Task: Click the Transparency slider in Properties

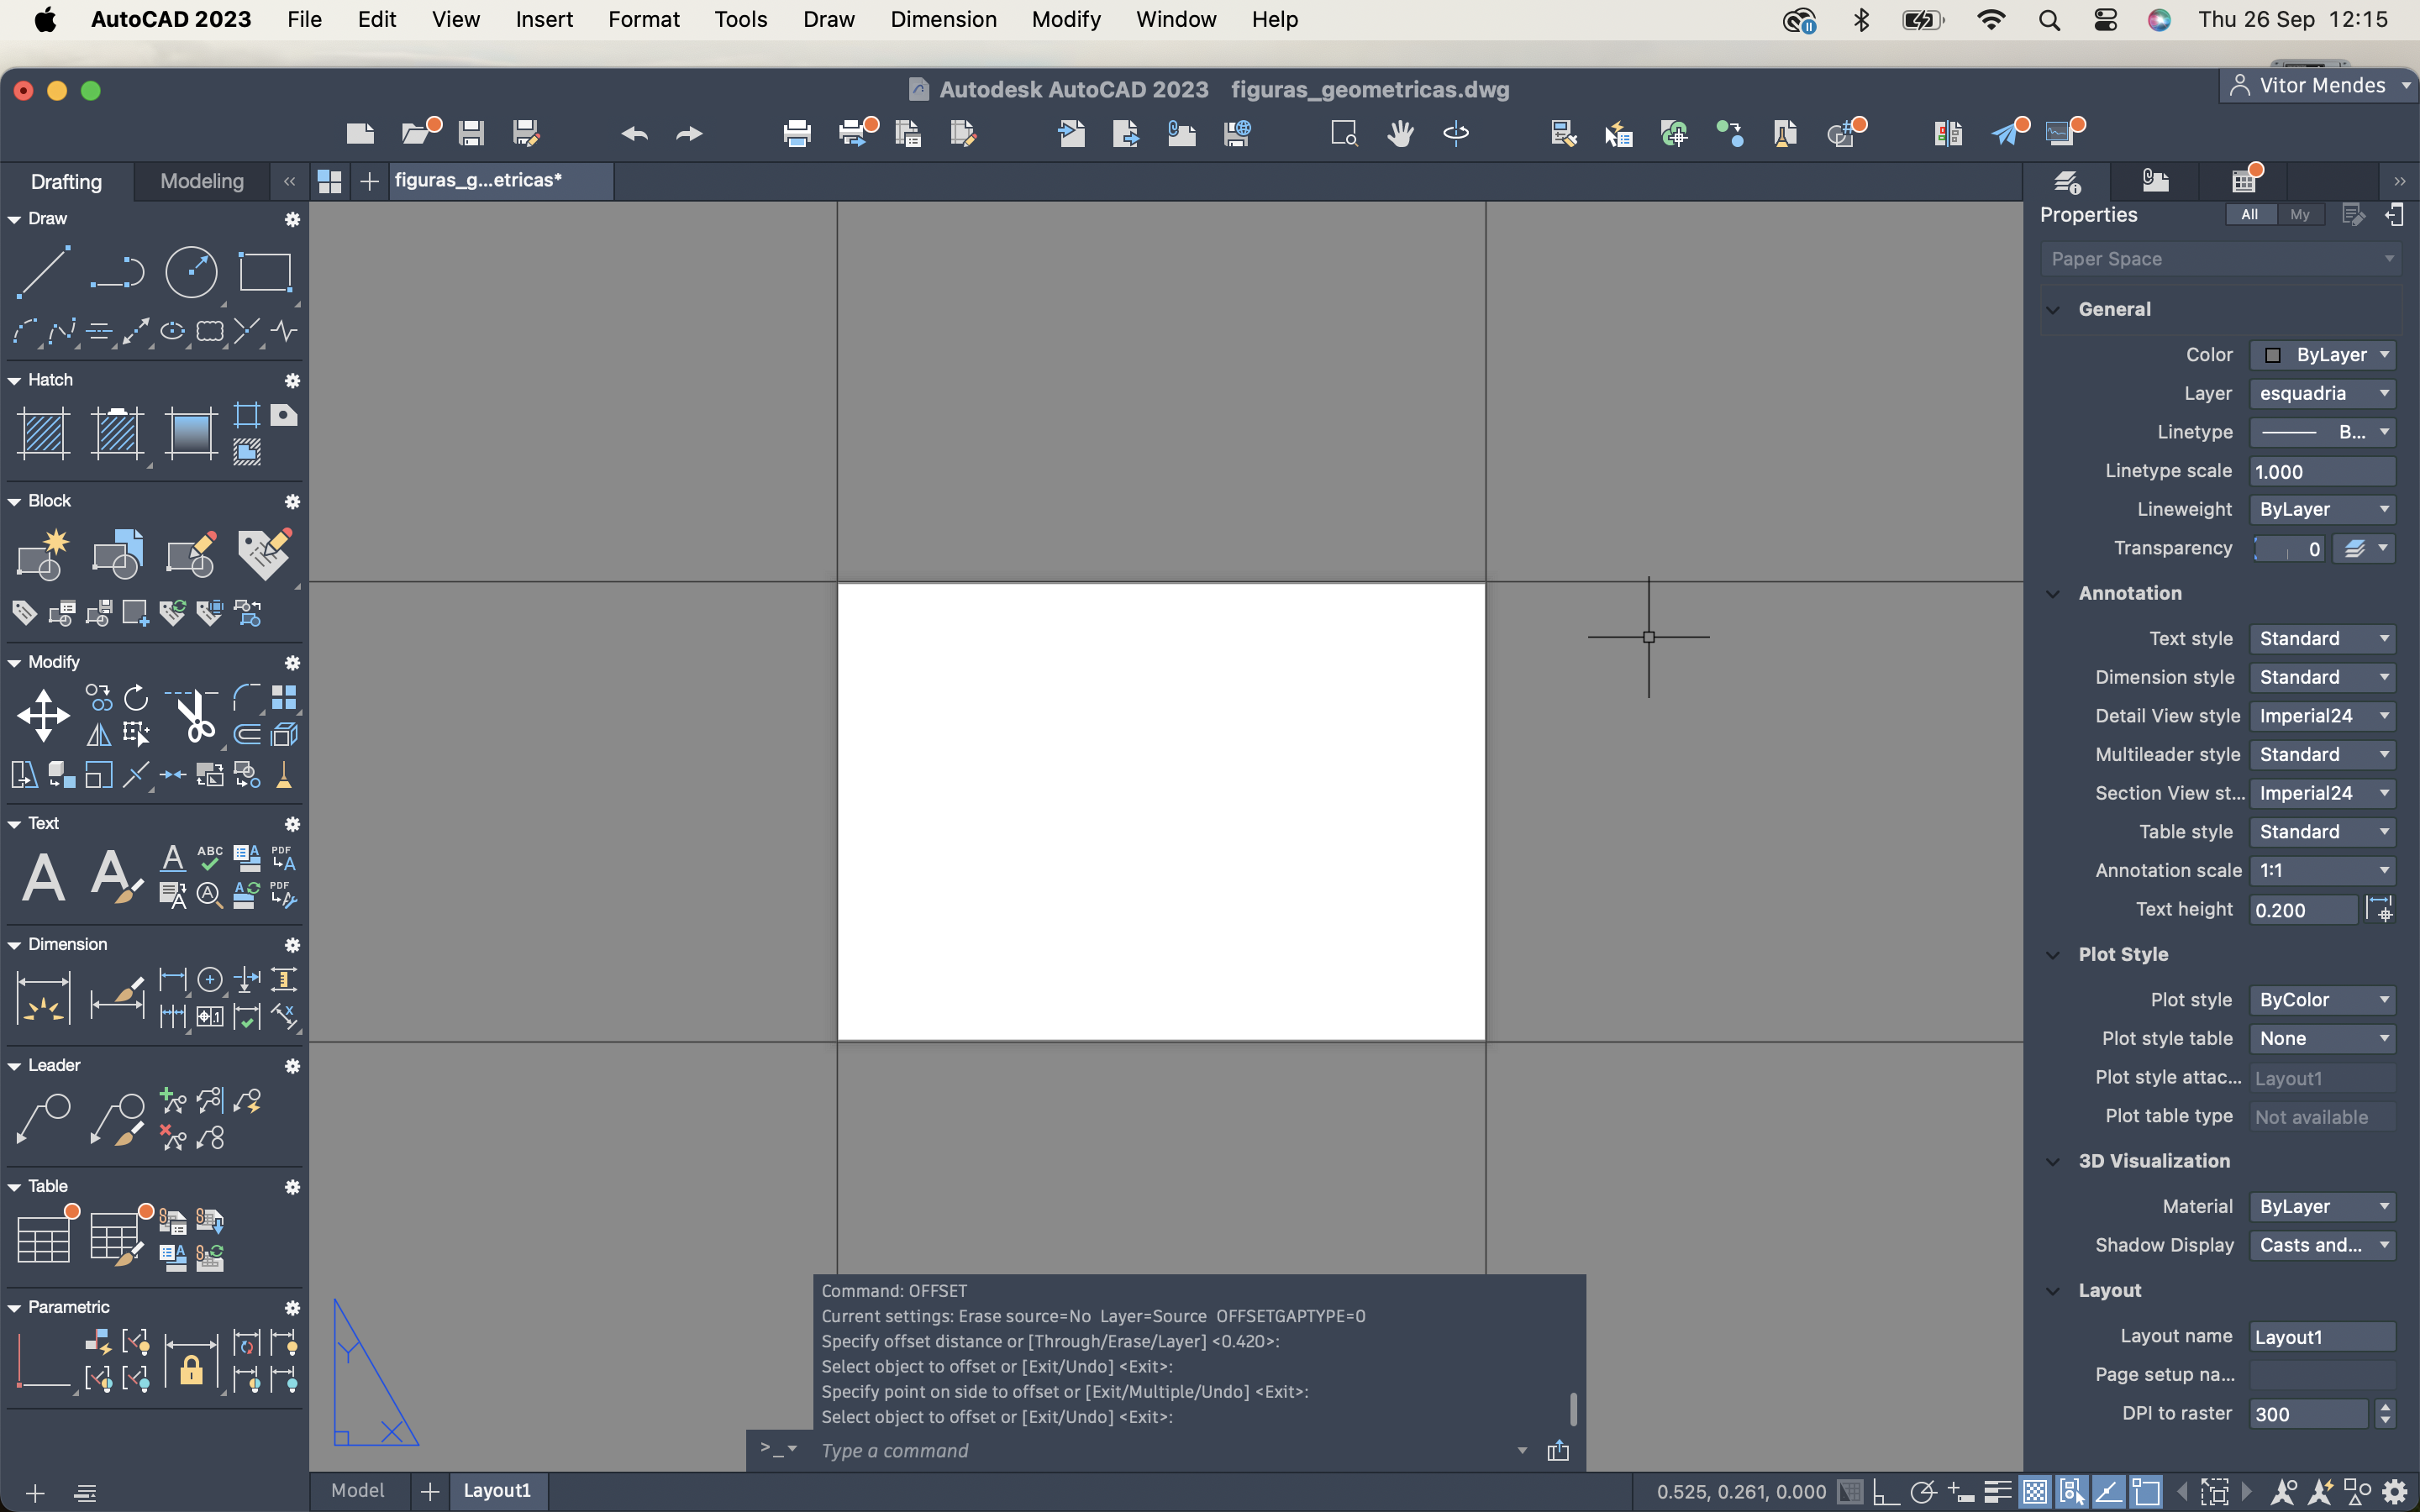Action: click(2290, 549)
